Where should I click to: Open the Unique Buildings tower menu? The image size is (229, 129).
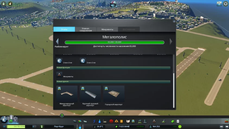145,121
